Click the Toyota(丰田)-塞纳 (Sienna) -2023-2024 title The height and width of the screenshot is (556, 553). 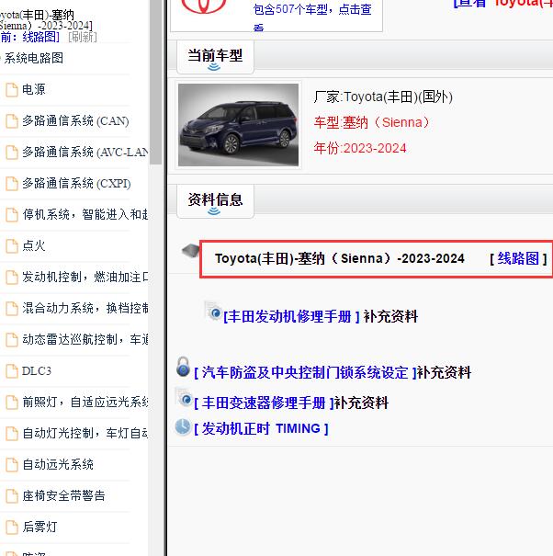339,258
